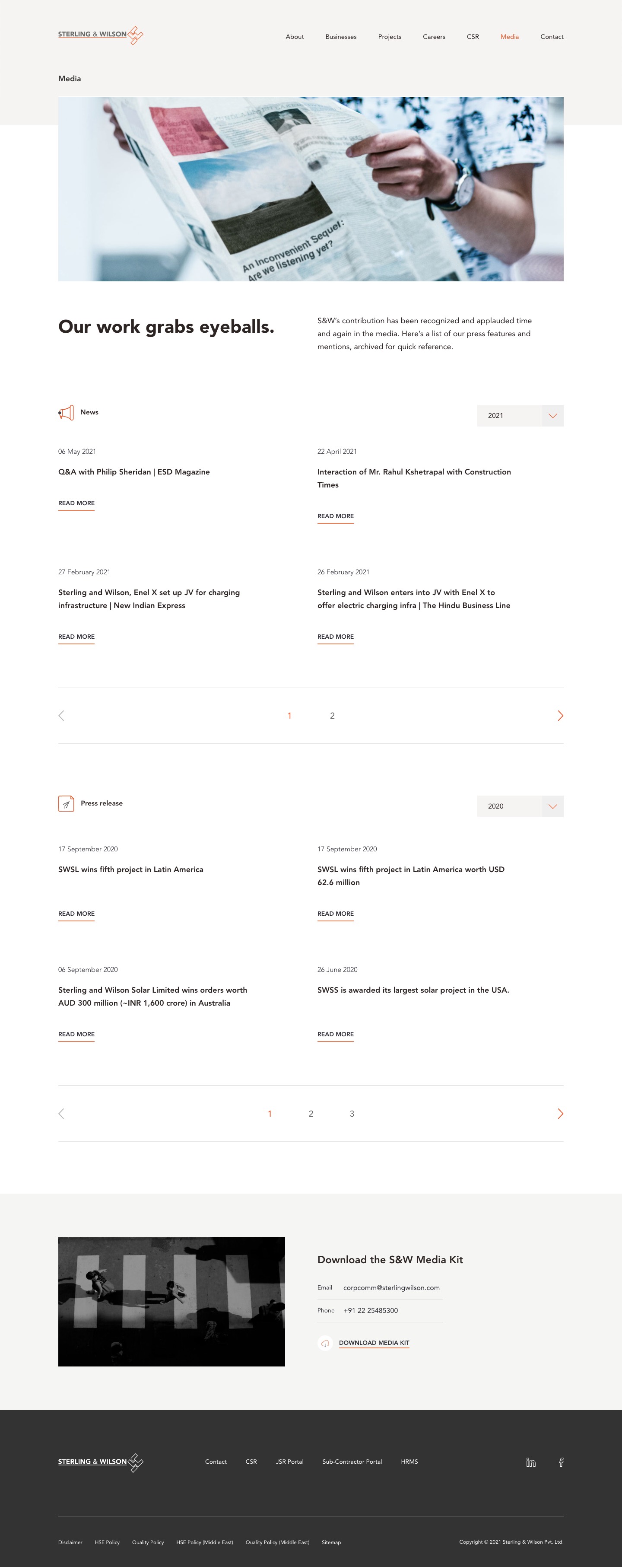Viewport: 622px width, 1567px height.
Task: Read more about Q&A with Philip Sheridan
Action: (x=76, y=503)
